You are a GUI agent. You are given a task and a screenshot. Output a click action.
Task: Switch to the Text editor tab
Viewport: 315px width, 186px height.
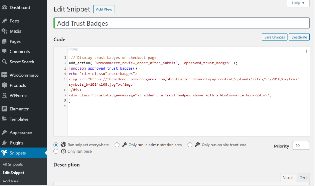(x=303, y=178)
